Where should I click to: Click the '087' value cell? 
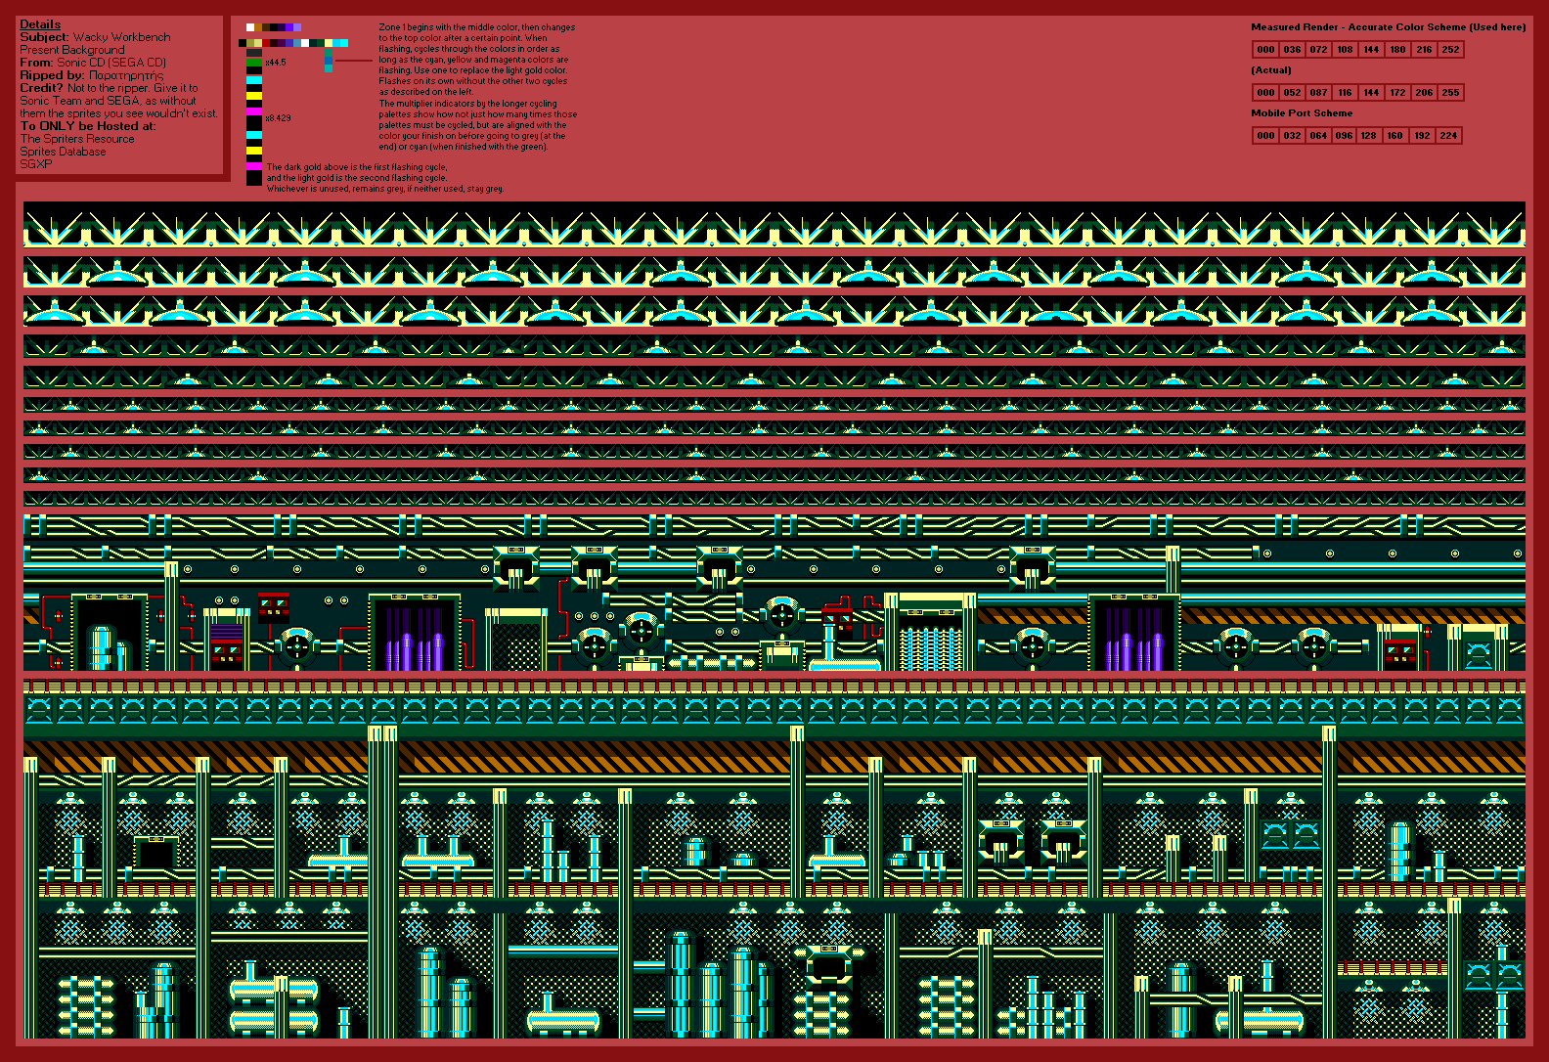click(x=1318, y=93)
